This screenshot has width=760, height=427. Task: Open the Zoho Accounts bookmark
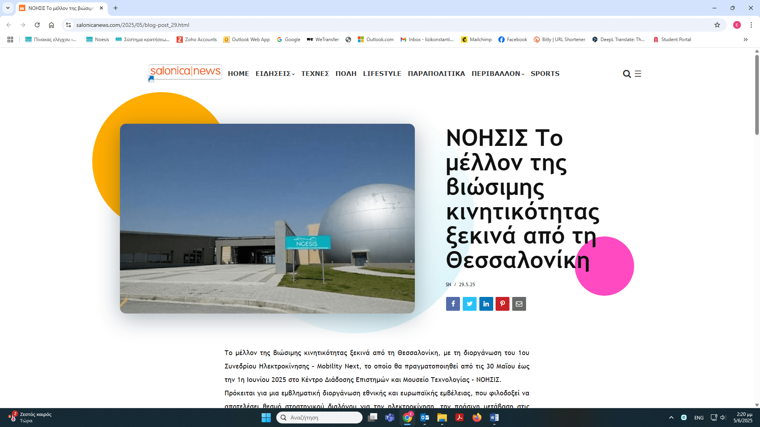[x=197, y=40]
